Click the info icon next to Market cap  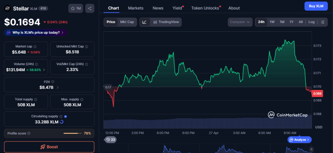pyautogui.click(x=35, y=46)
